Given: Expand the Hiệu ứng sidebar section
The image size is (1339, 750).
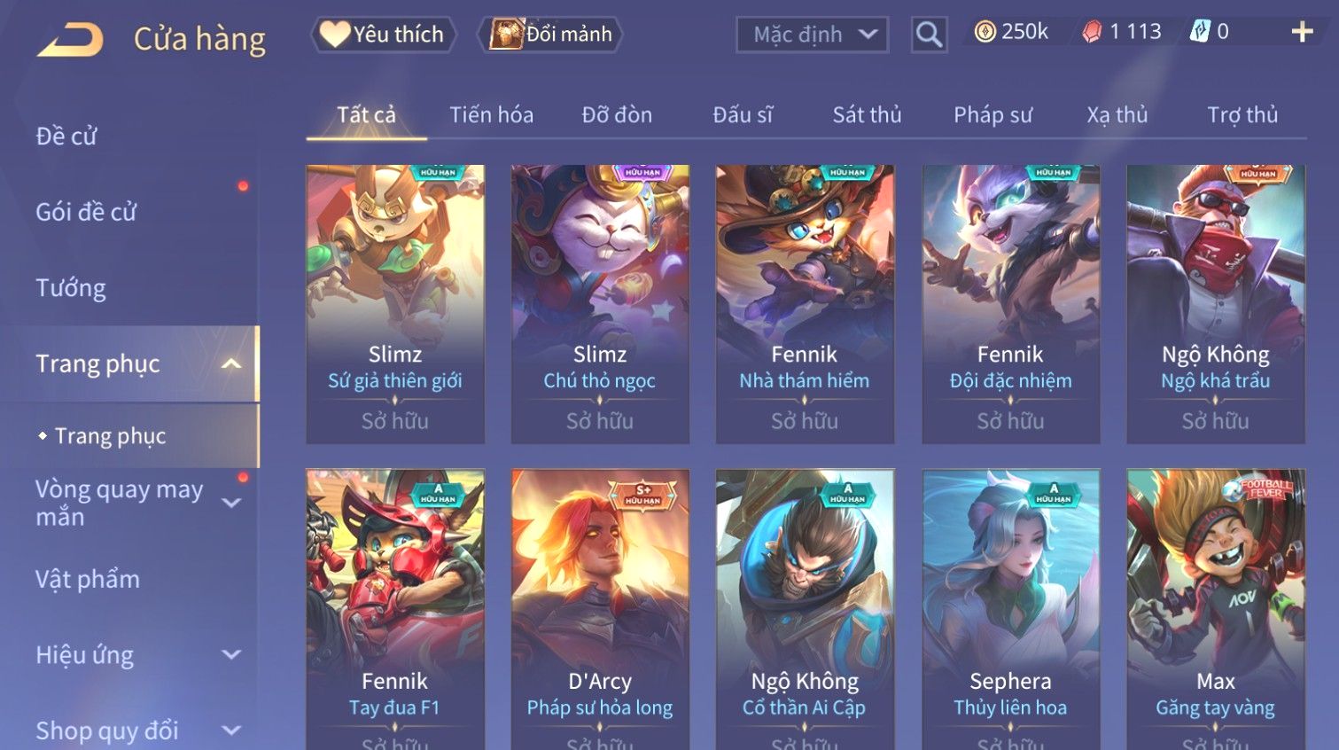Looking at the screenshot, I should pos(231,655).
